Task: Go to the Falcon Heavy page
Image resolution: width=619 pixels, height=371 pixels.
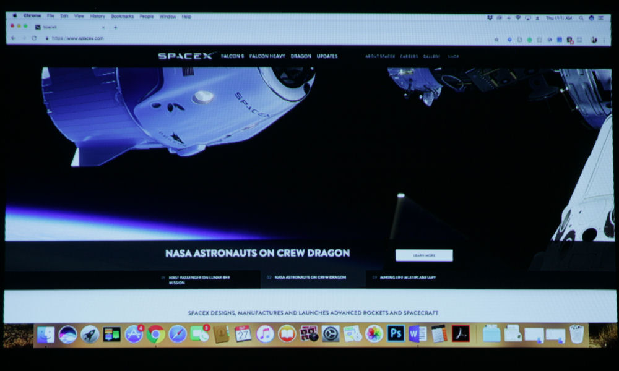Action: click(267, 56)
